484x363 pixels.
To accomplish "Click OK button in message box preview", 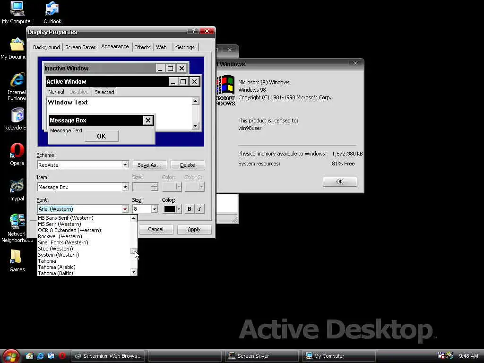I will click(102, 136).
